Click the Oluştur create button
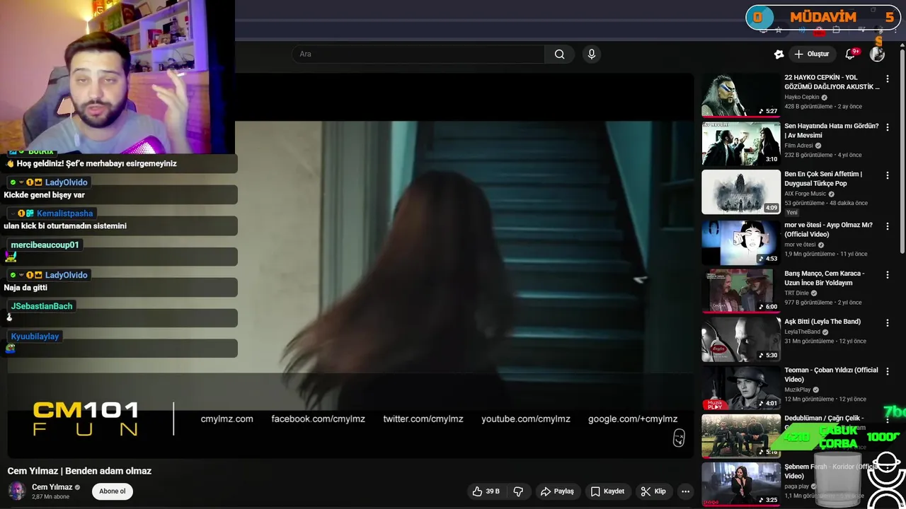906x509 pixels. pos(811,54)
